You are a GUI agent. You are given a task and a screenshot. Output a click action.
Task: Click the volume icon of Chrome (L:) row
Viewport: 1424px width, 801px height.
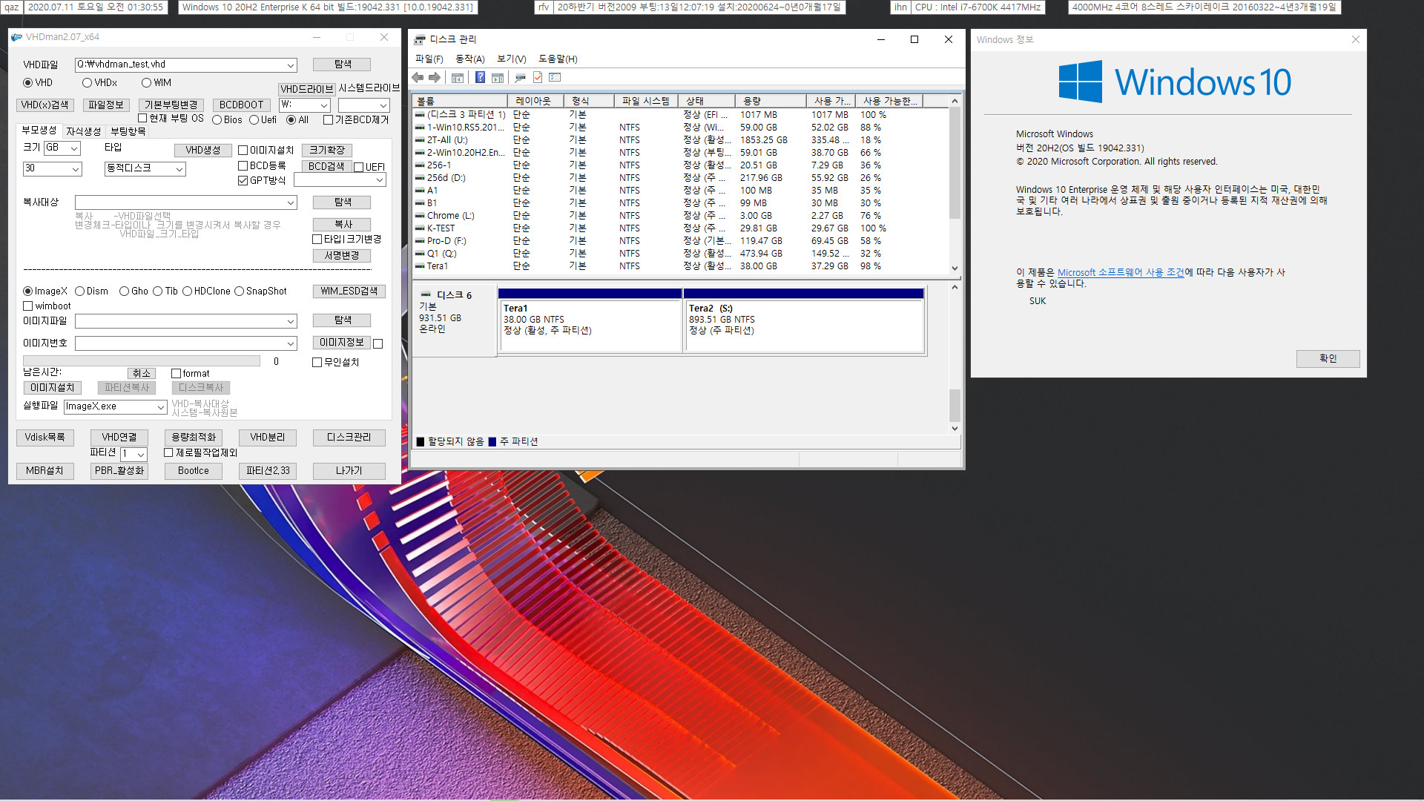(420, 216)
